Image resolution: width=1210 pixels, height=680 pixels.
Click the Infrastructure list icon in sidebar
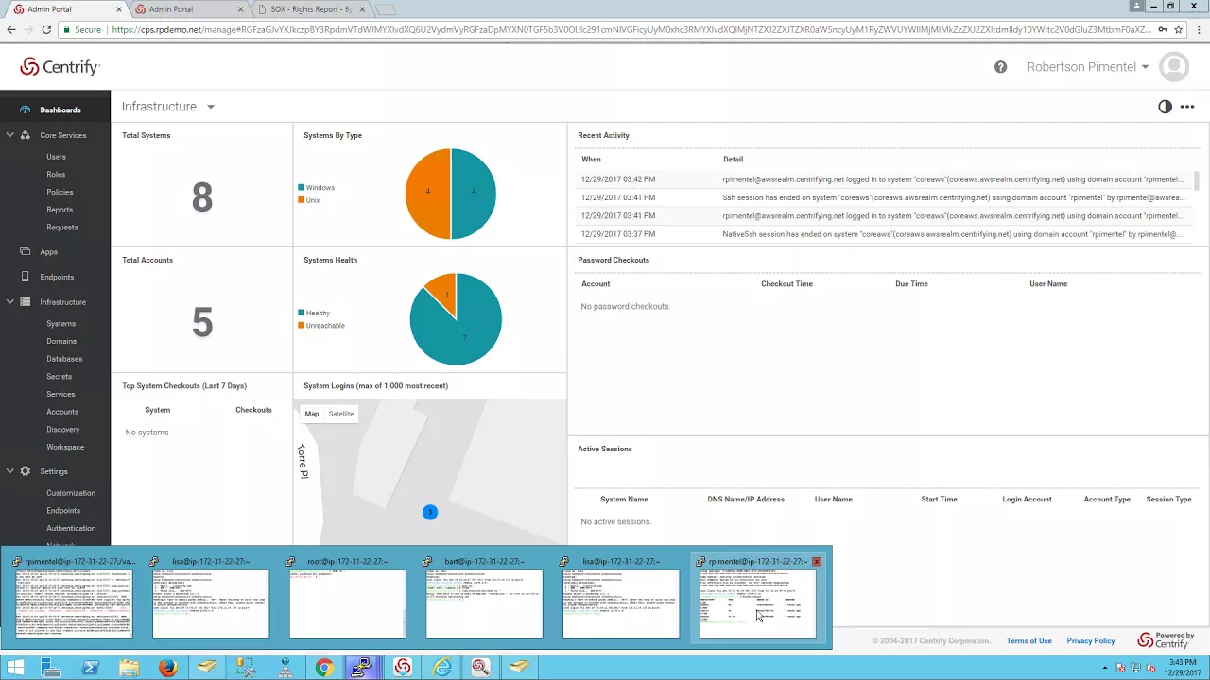(x=25, y=301)
